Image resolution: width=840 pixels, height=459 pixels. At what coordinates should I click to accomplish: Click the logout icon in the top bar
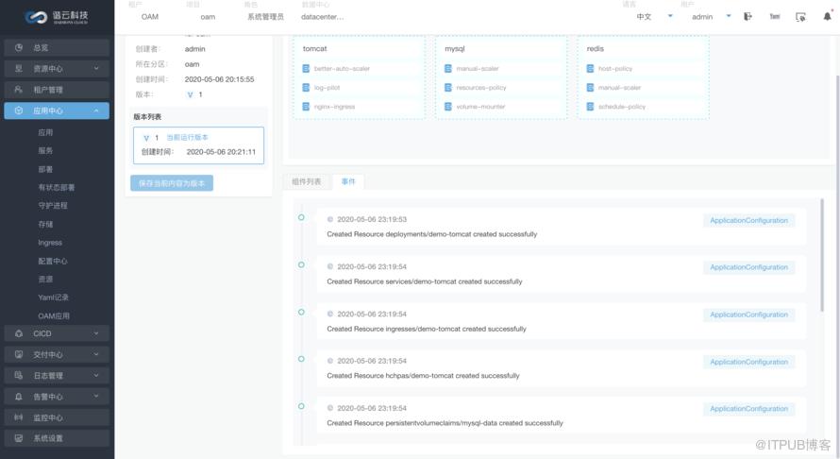point(748,17)
